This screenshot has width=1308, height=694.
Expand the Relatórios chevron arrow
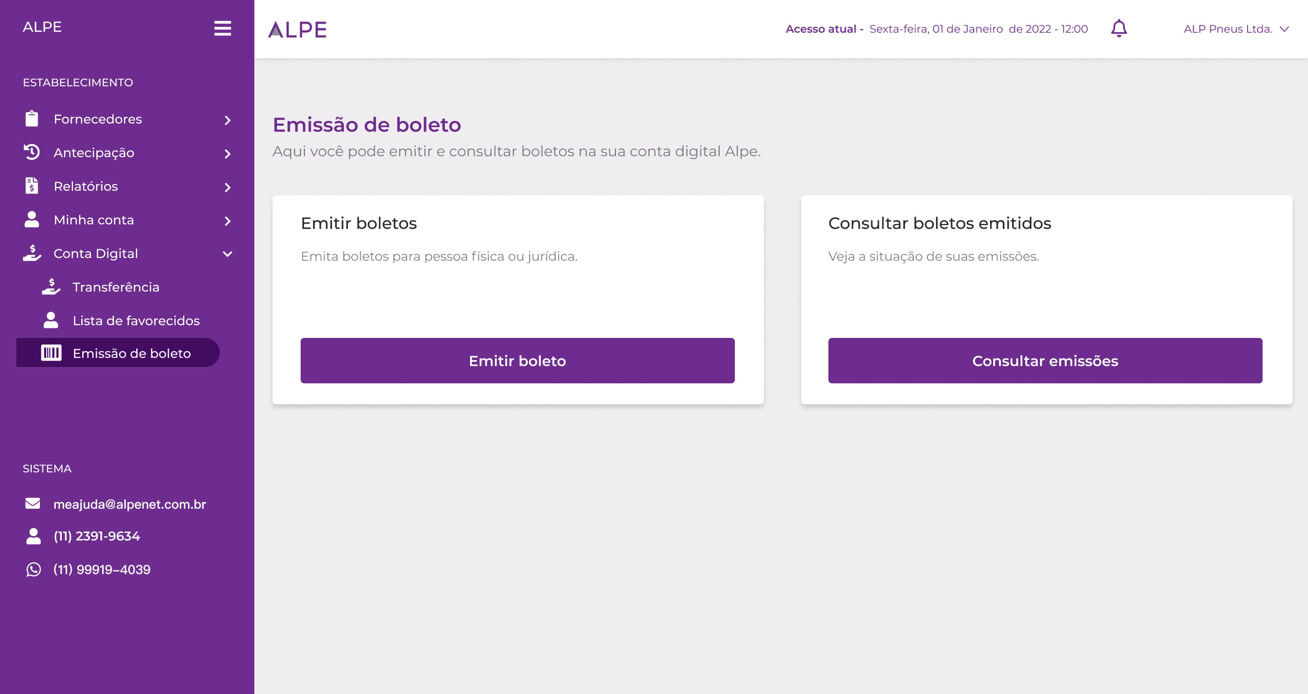click(228, 187)
